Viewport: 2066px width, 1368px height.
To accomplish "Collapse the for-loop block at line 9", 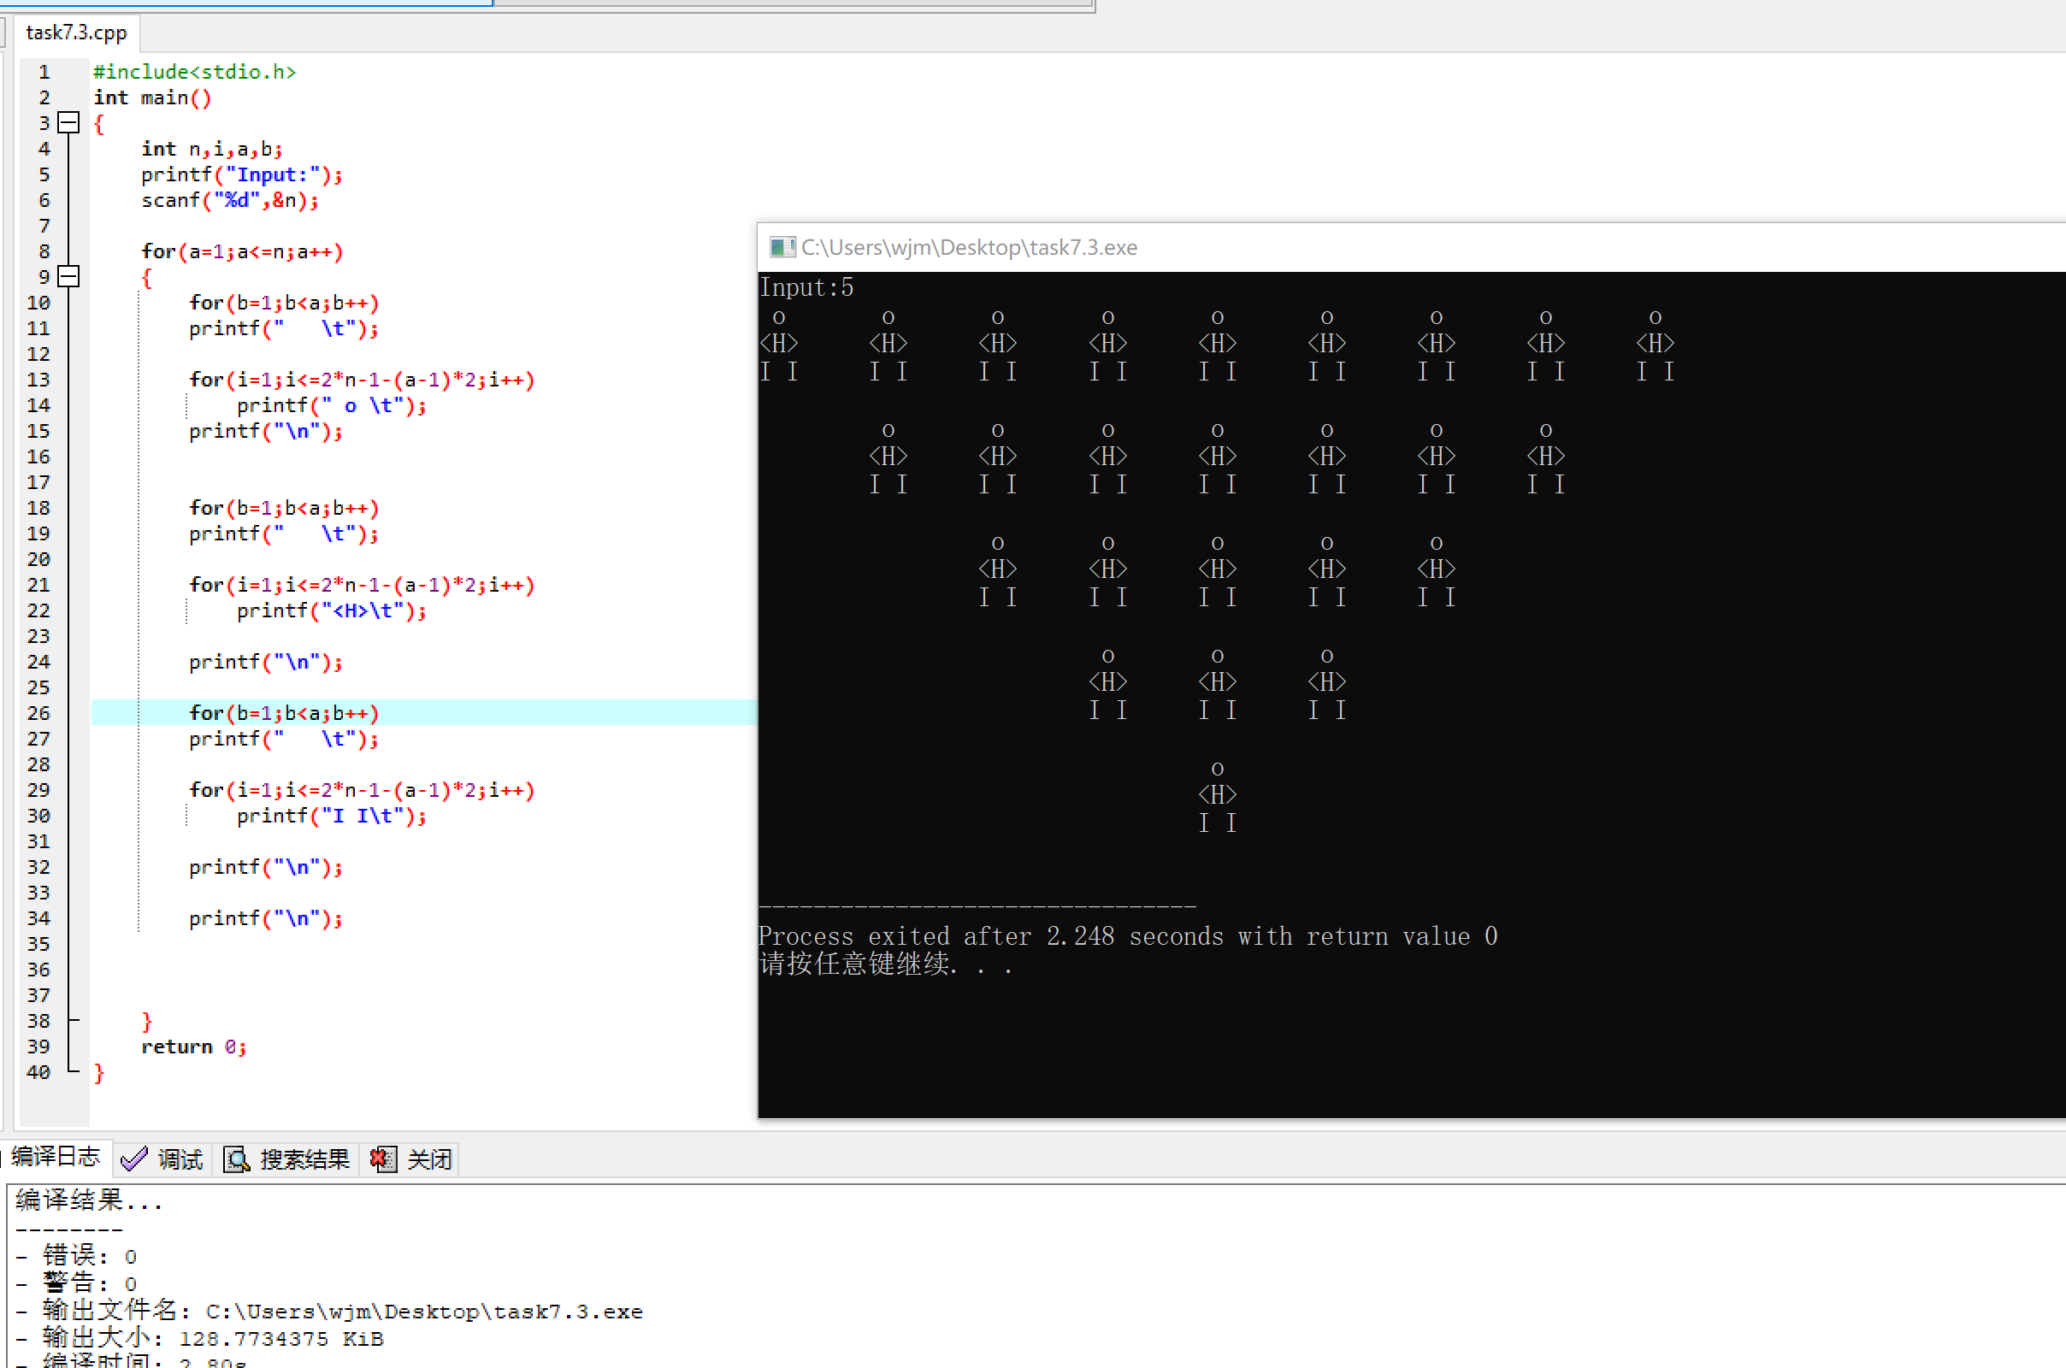I will point(68,276).
